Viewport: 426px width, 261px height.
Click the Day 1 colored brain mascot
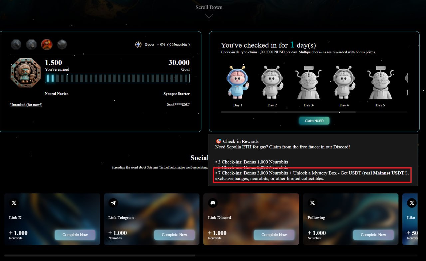coord(238,82)
